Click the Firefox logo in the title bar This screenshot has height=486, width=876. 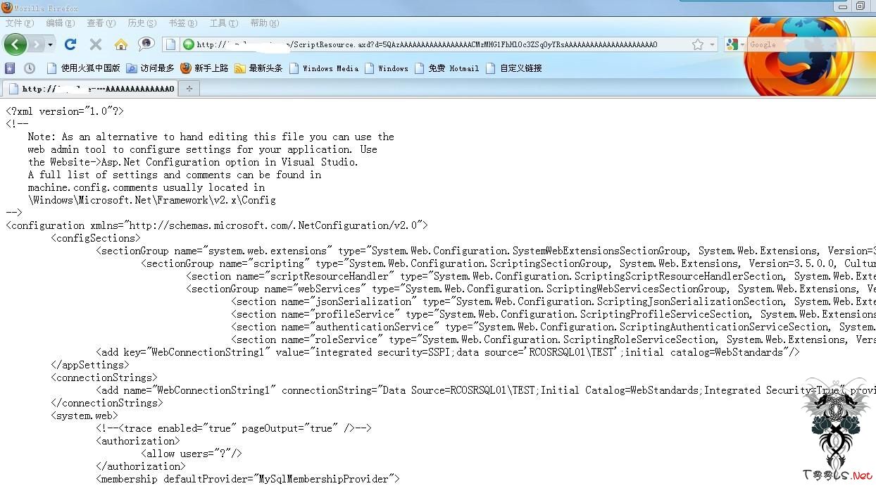coord(7,7)
